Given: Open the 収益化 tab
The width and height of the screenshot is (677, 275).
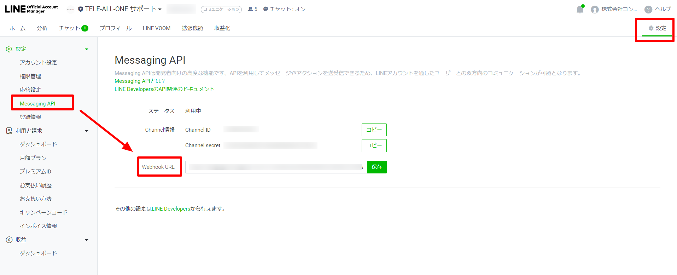Looking at the screenshot, I should tap(222, 28).
